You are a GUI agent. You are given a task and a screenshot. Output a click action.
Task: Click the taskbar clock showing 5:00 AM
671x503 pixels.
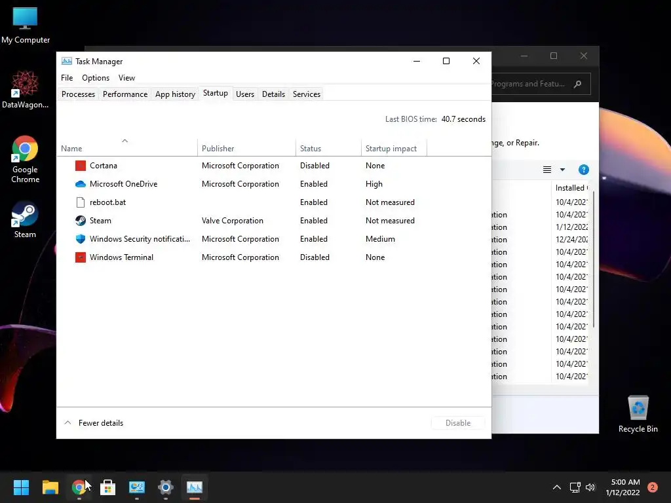click(x=623, y=487)
